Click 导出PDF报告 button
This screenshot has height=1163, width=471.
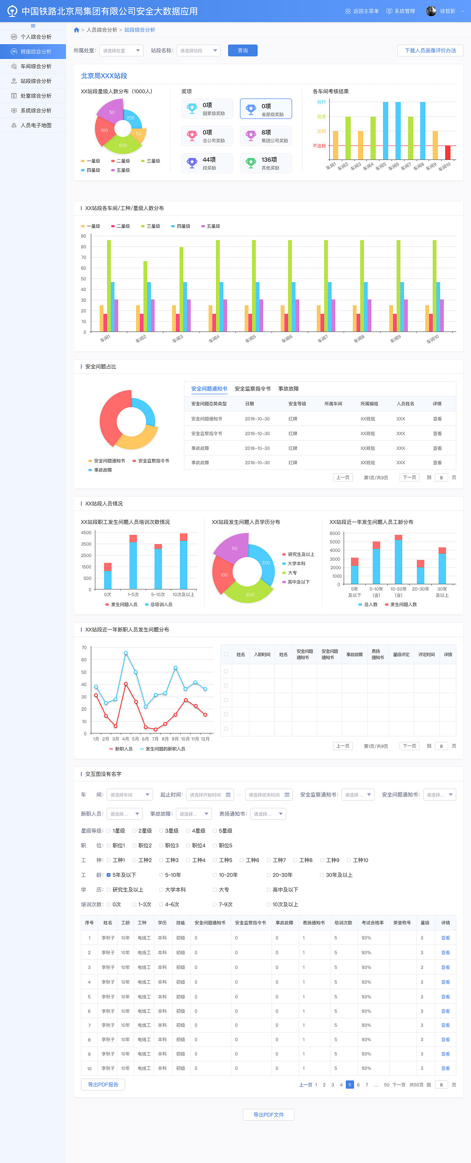(x=103, y=1084)
